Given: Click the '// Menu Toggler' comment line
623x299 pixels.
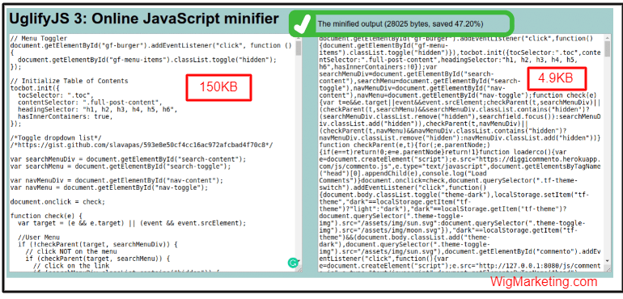Looking at the screenshot, I should pos(39,39).
